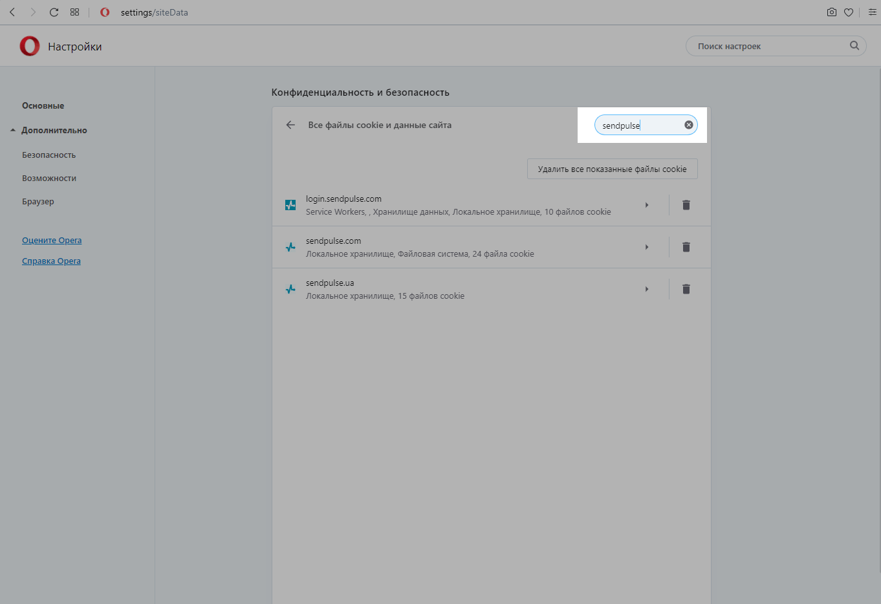Click trash icon for sendpulse.com row
This screenshot has width=881, height=604.
[x=686, y=247]
